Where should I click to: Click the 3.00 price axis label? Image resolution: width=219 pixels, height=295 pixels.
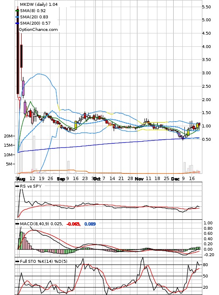(x=207, y=73)
